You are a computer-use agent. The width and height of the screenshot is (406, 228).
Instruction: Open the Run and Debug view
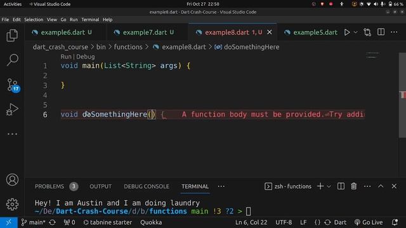point(12,109)
